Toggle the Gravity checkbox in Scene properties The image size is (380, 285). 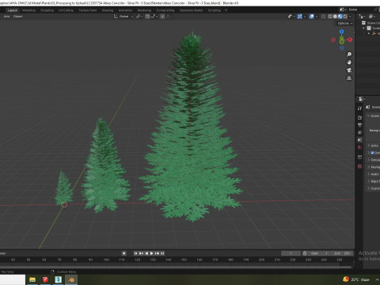(x=372, y=153)
